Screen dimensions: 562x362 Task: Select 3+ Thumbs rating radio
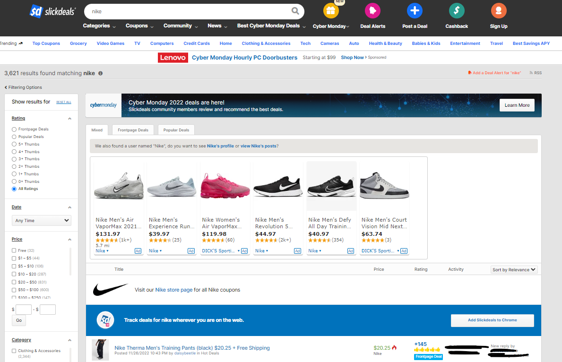(14, 159)
